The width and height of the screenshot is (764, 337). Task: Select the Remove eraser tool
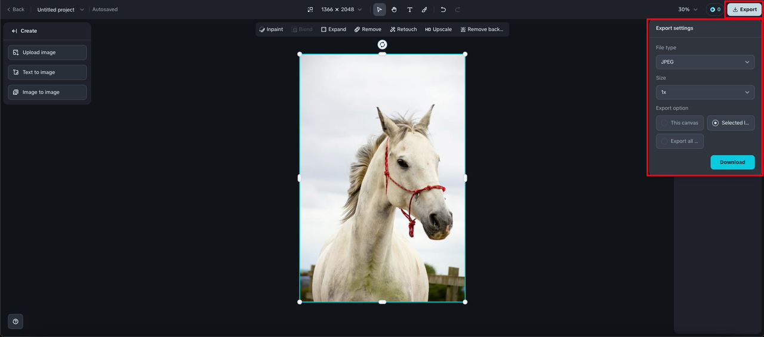368,29
